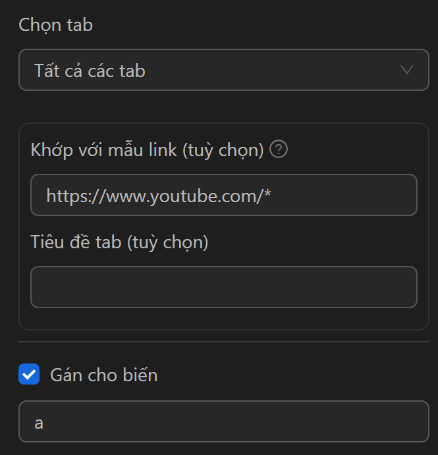Place cursor after the asterisk in URL pattern
This screenshot has width=438, height=455.
[x=273, y=195]
